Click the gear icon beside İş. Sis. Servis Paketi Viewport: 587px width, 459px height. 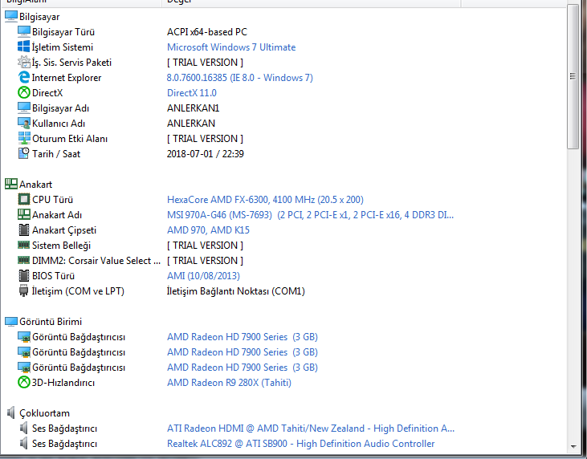pos(24,62)
